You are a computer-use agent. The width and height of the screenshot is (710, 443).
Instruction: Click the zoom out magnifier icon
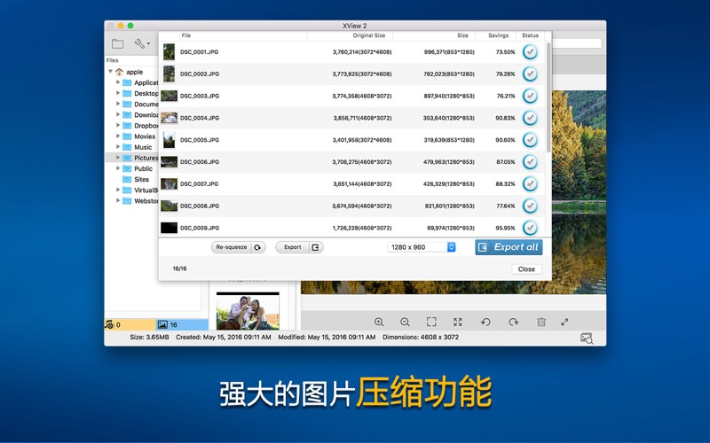405,323
